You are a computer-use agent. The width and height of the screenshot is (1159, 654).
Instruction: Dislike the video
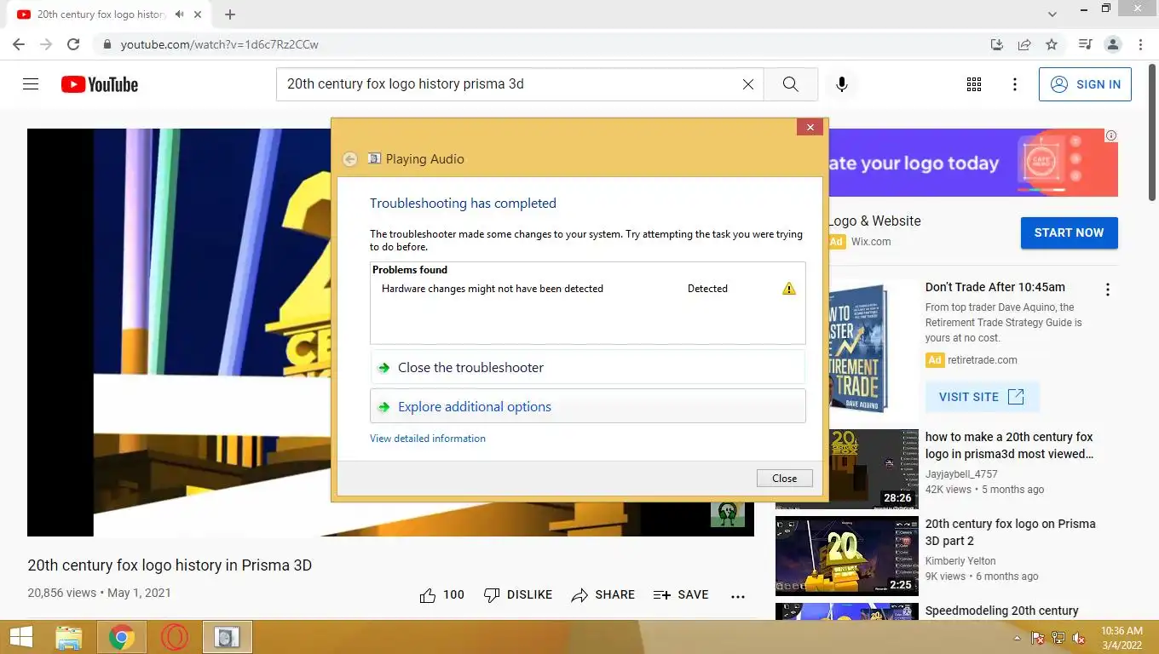coord(517,595)
